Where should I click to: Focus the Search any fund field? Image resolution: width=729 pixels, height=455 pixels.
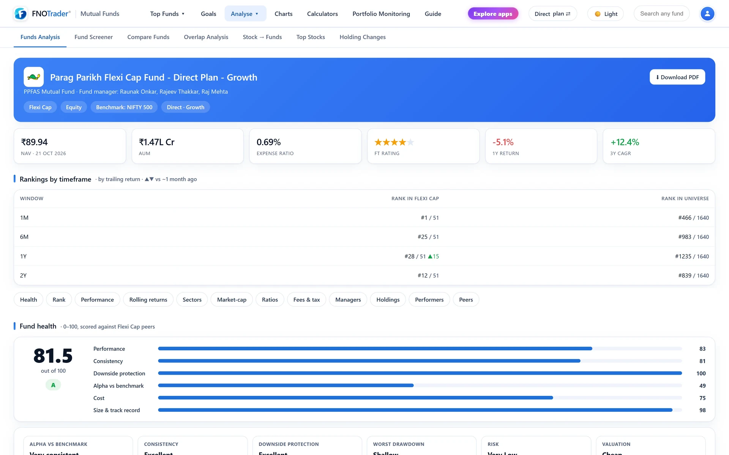(661, 14)
